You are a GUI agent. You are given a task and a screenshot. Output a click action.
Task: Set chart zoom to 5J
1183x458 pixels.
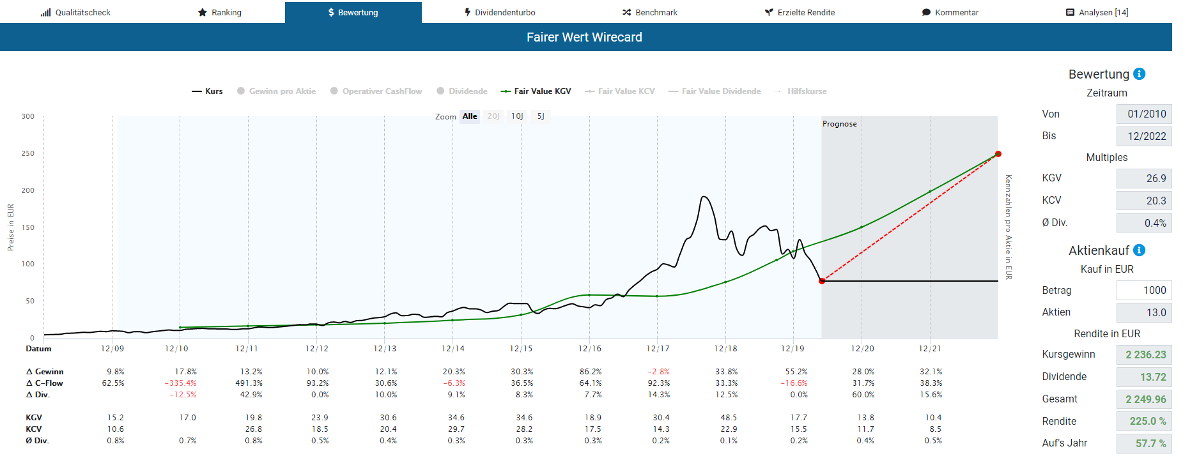pyautogui.click(x=541, y=116)
